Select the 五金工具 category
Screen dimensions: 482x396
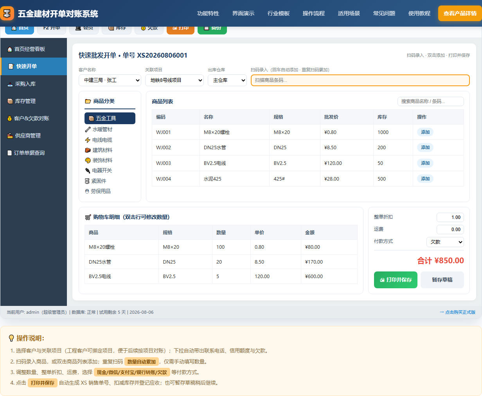coord(110,118)
